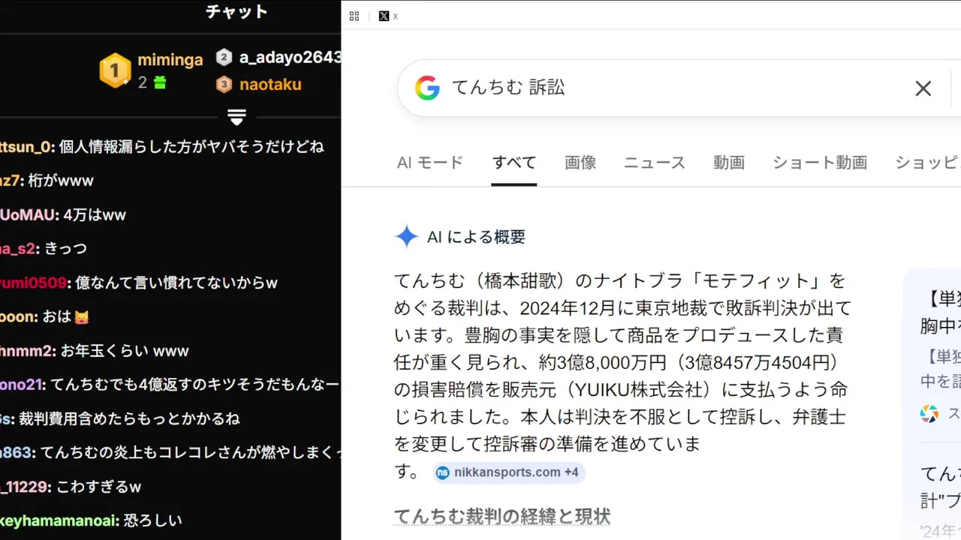The height and width of the screenshot is (540, 961).
Task: Click the AI による概要 label
Action: pos(476,237)
